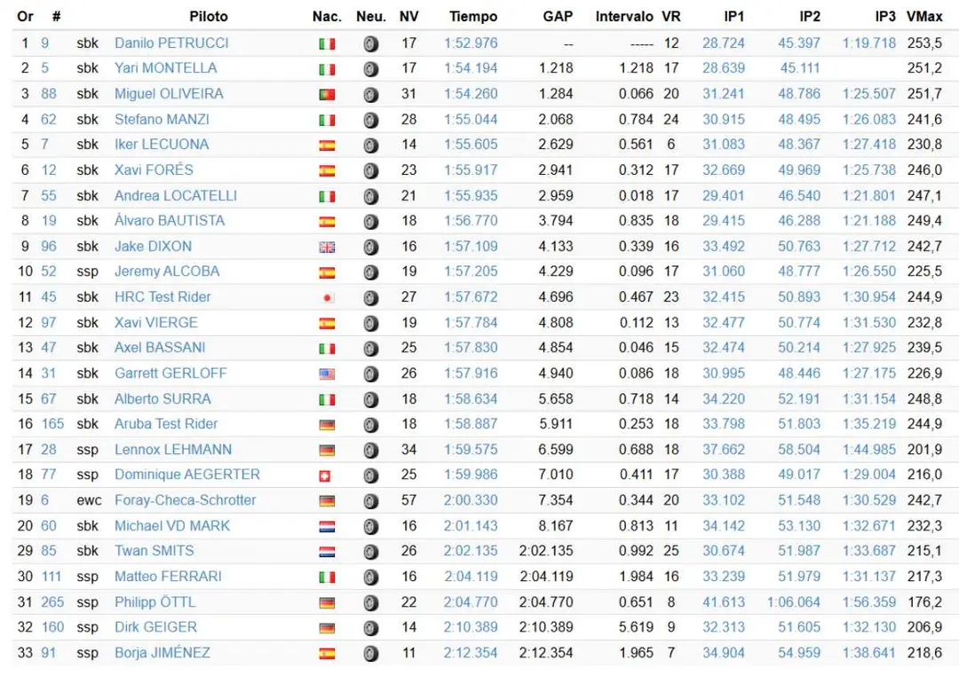
Task: Click the tyre icon in Garrett GERLOFF's row
Action: (370, 374)
